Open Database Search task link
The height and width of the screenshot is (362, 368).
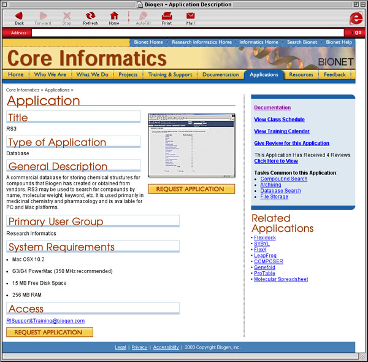(280, 191)
